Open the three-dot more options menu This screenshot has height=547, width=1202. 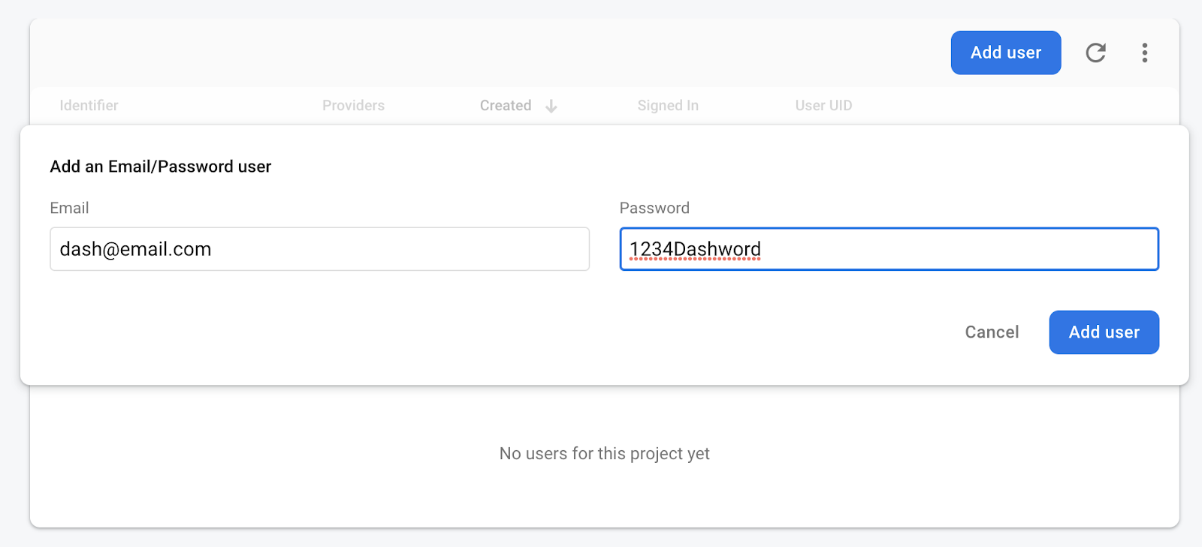[1144, 53]
